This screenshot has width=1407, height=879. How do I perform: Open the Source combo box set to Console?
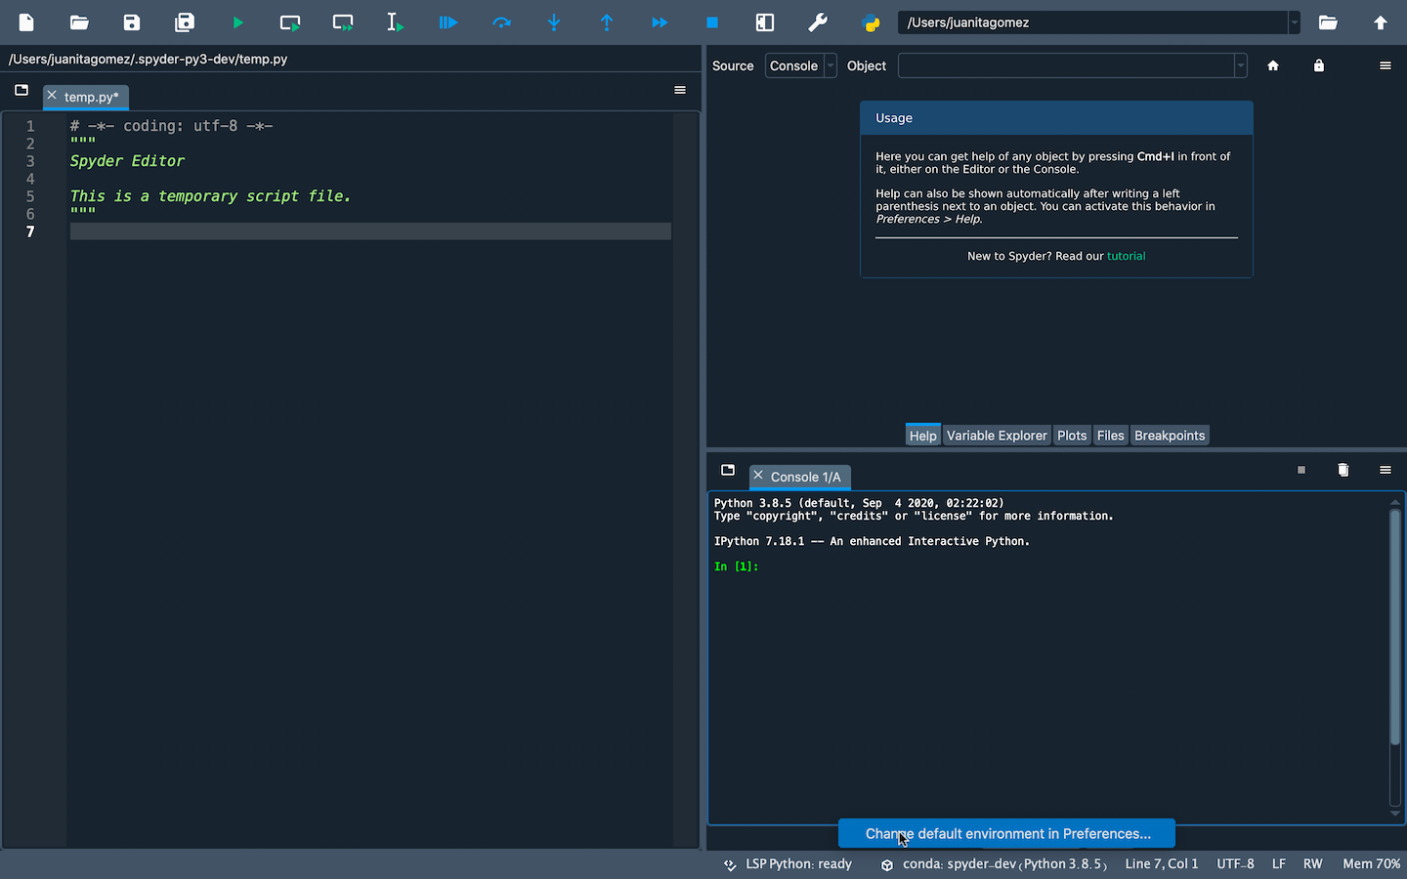pyautogui.click(x=800, y=65)
